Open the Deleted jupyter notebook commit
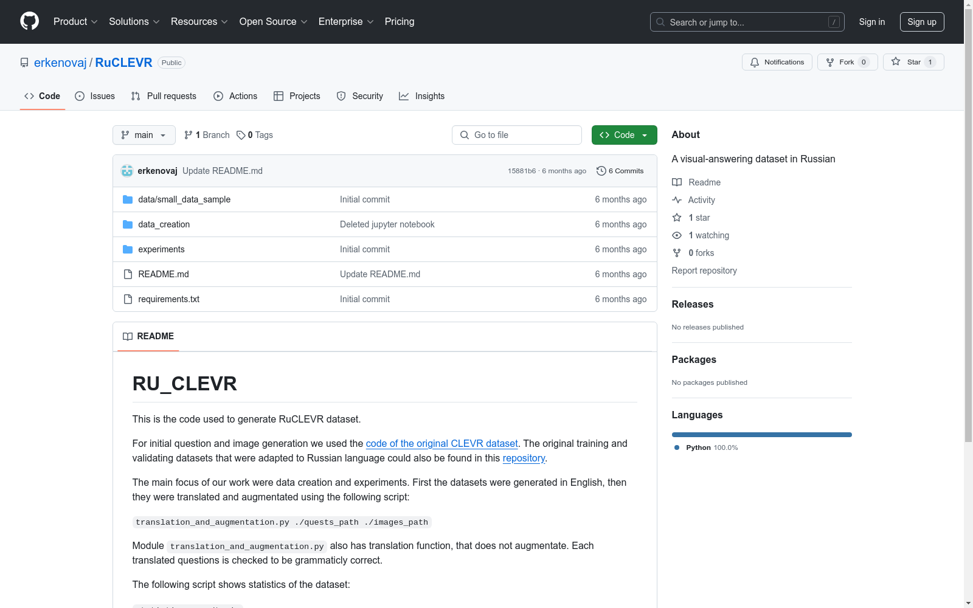 pyautogui.click(x=387, y=224)
